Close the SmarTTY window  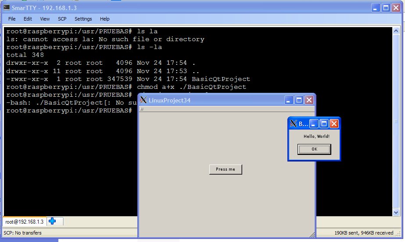point(396,8)
